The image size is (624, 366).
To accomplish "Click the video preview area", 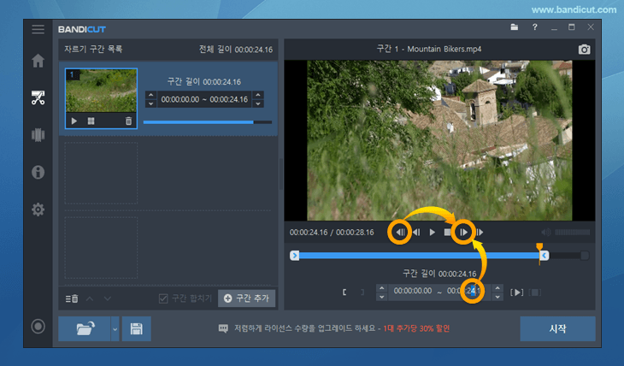I will click(x=439, y=140).
